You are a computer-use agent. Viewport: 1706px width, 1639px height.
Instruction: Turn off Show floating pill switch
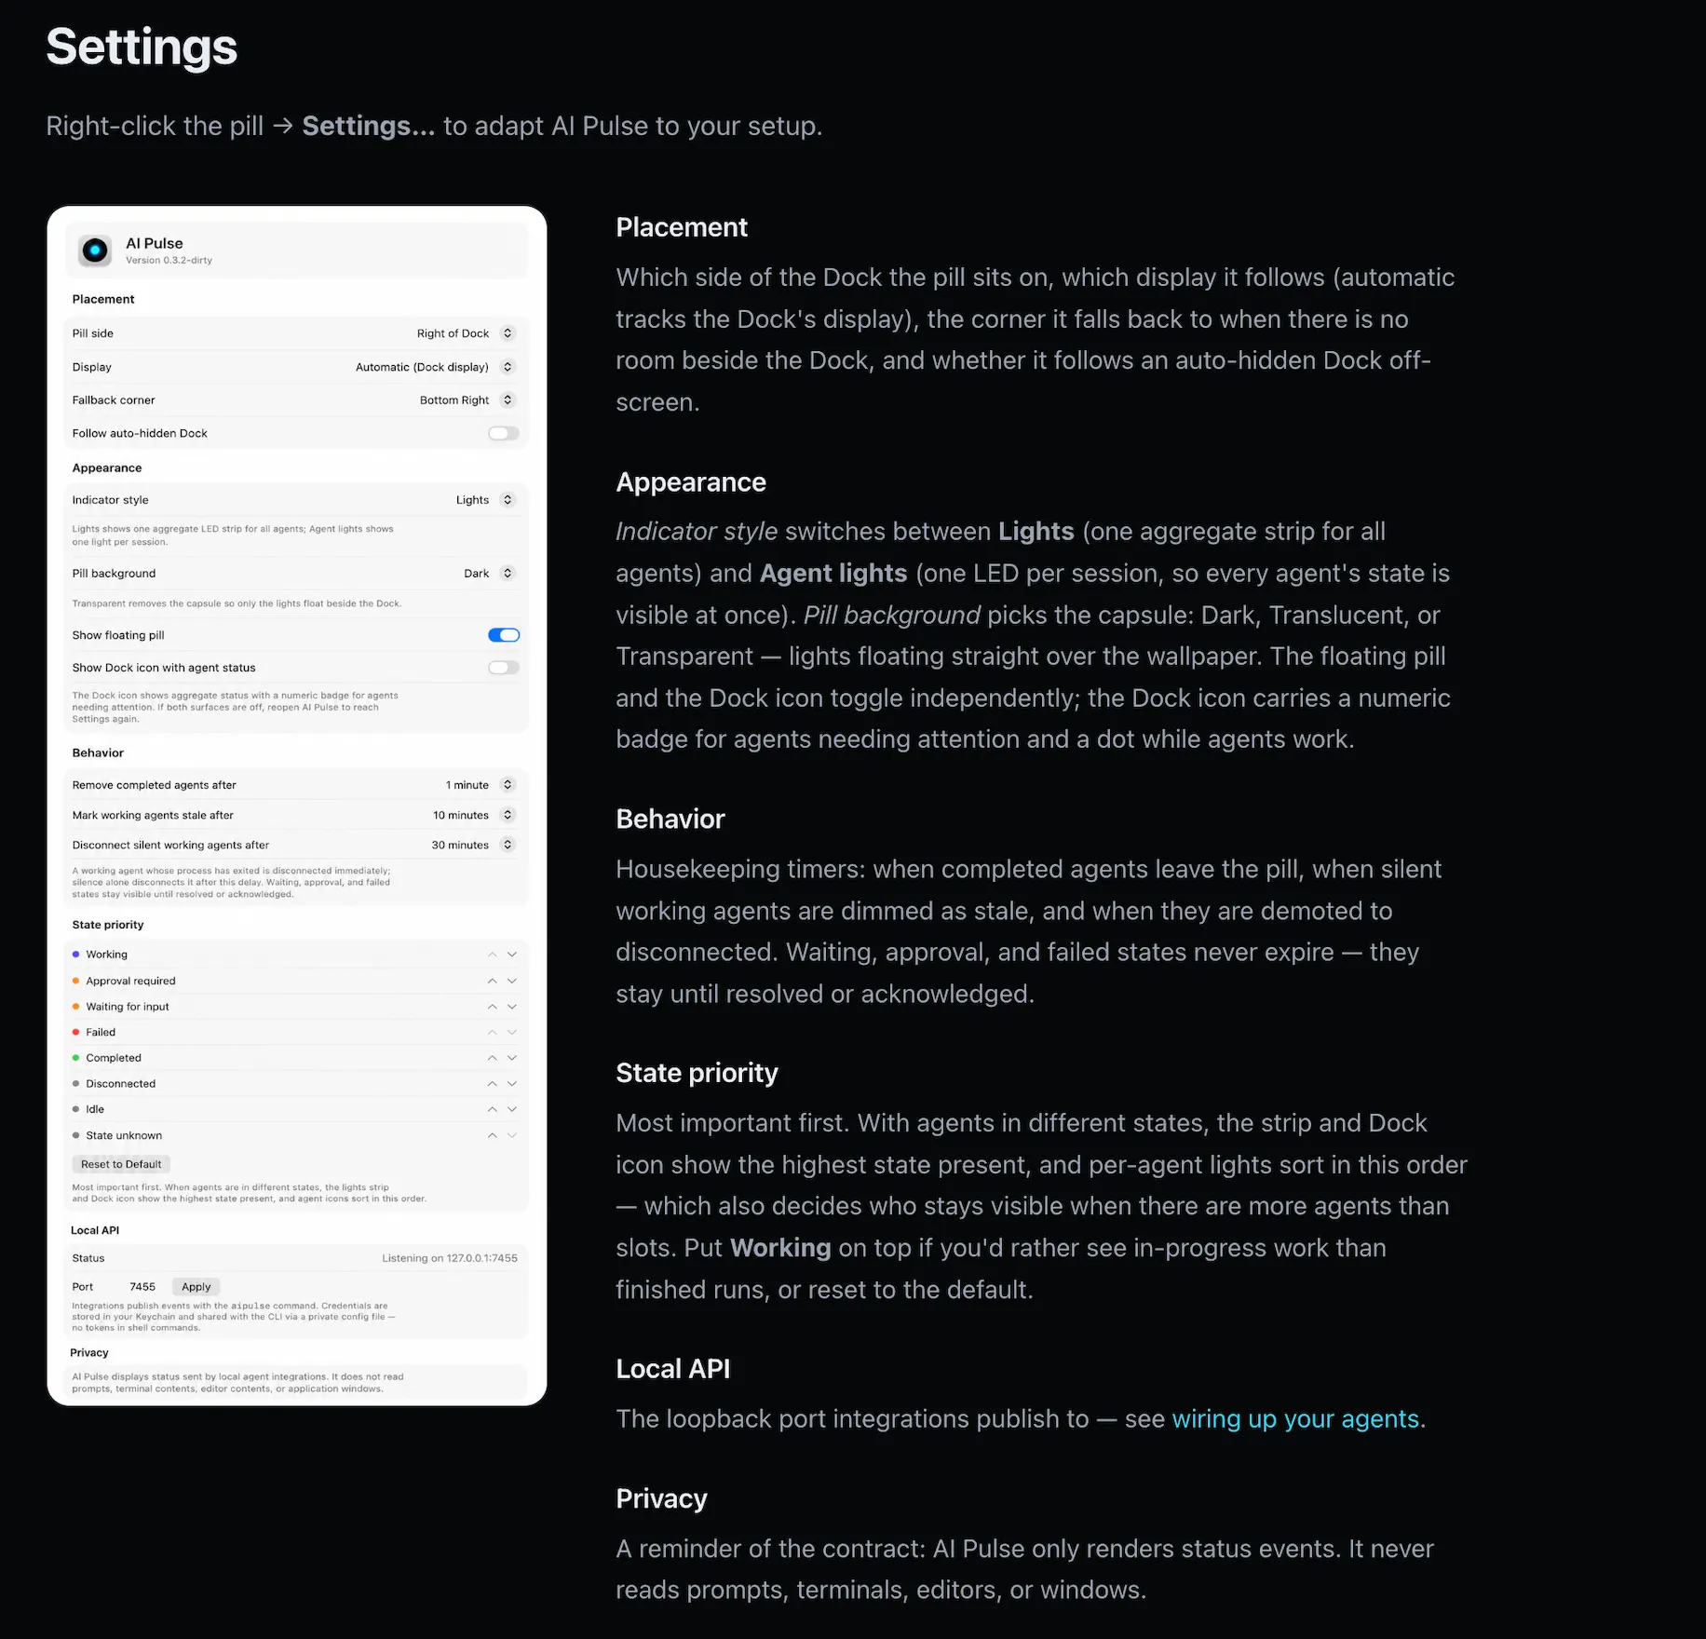(x=504, y=635)
